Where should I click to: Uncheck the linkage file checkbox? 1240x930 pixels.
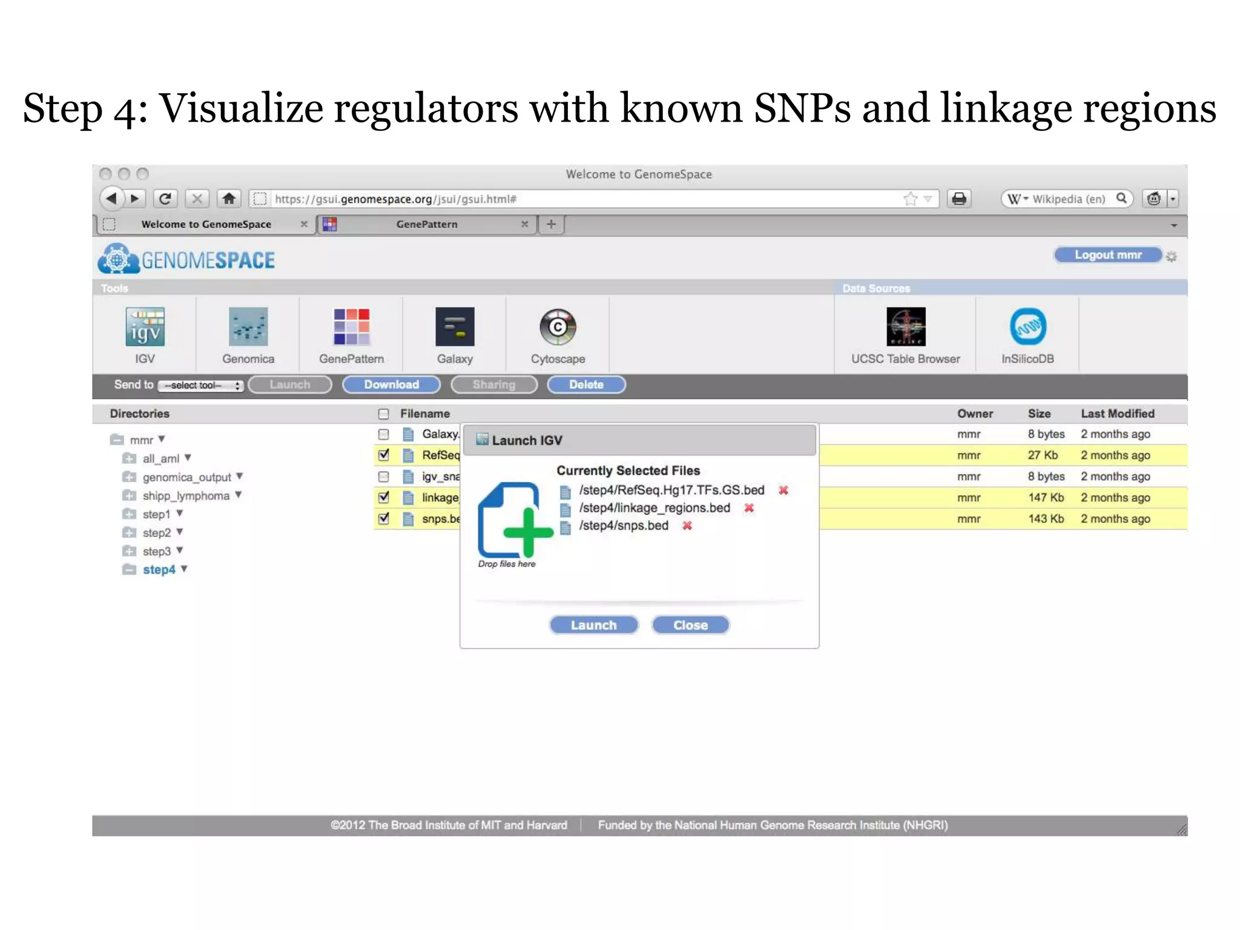point(383,497)
